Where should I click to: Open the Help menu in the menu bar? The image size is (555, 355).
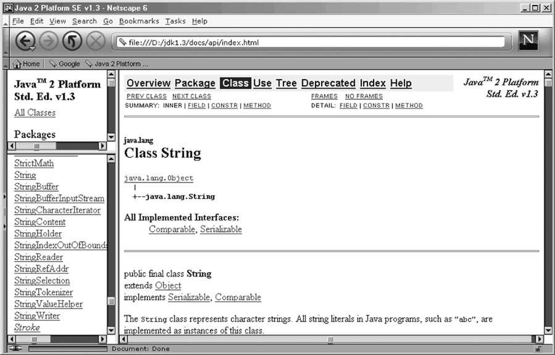pyautogui.click(x=199, y=21)
